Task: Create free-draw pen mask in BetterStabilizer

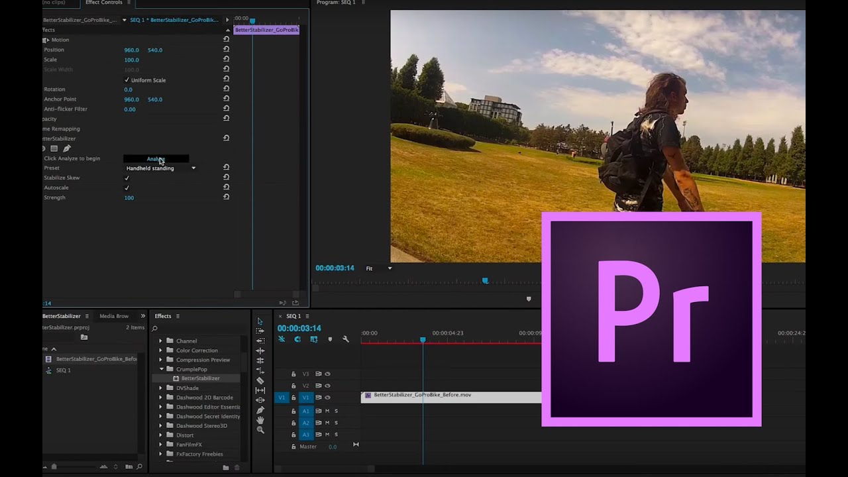Action: (x=66, y=148)
